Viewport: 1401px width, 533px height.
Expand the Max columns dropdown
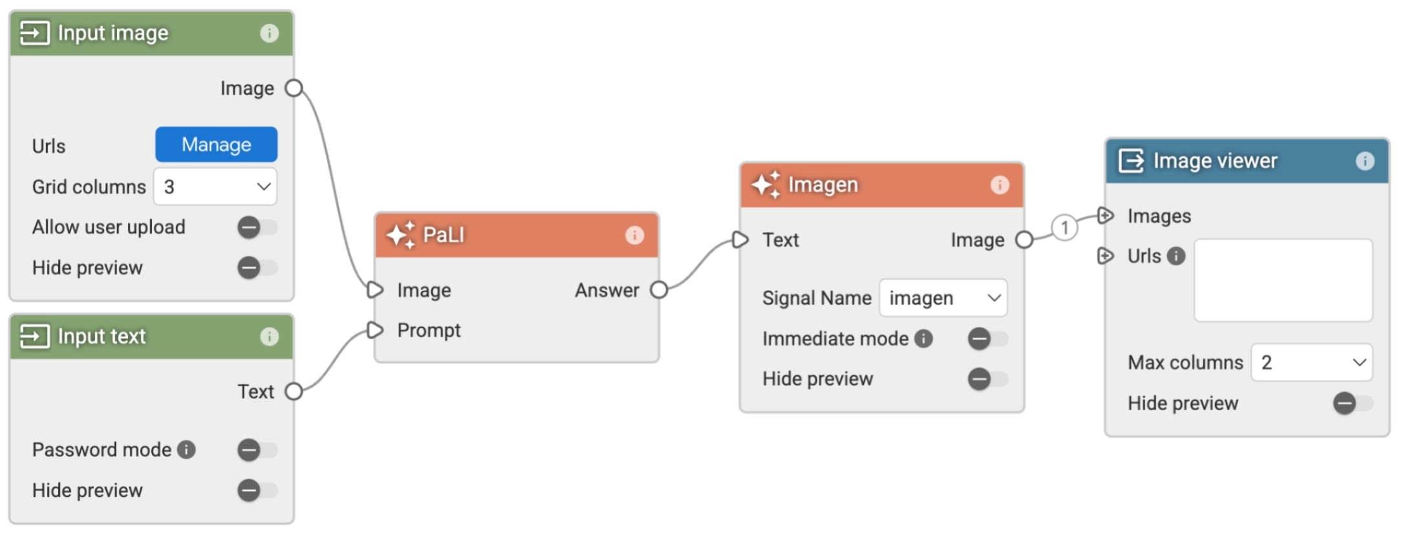click(x=1311, y=362)
